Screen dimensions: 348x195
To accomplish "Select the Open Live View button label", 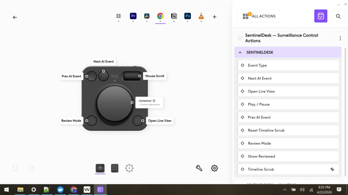I will click(x=160, y=121).
